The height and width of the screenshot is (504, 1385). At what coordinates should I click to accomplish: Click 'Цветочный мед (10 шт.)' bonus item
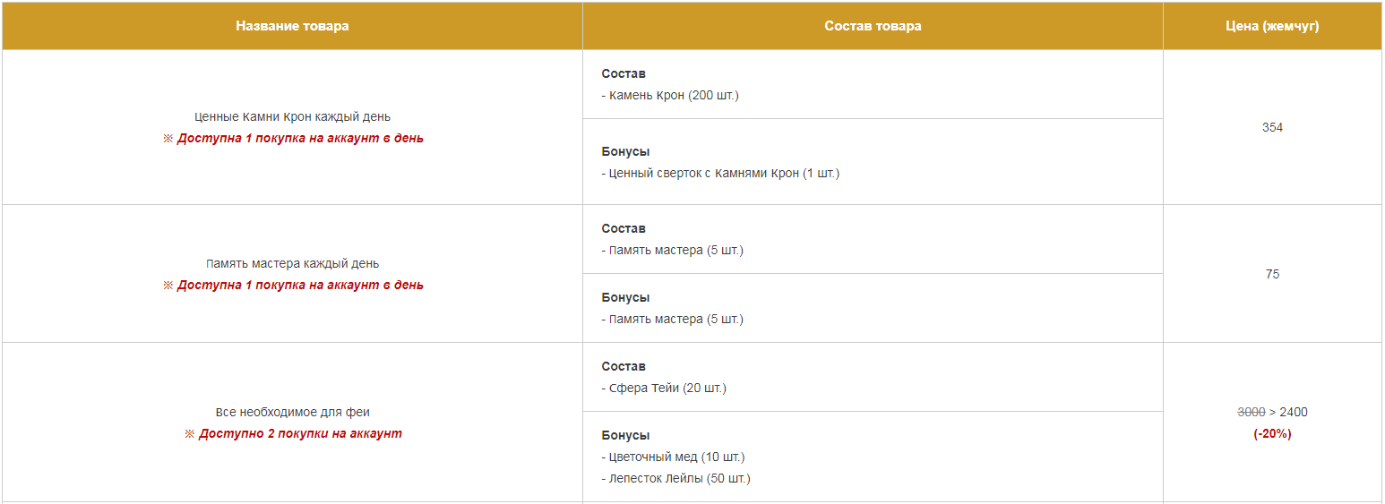click(673, 457)
